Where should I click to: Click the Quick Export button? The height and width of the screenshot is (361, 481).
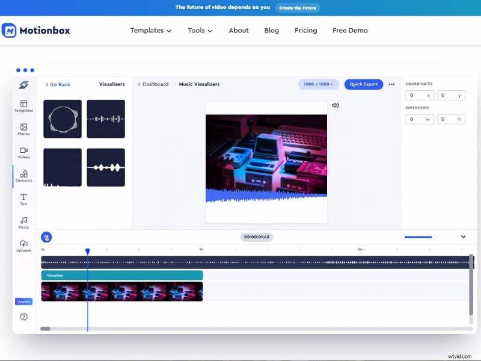click(x=363, y=84)
